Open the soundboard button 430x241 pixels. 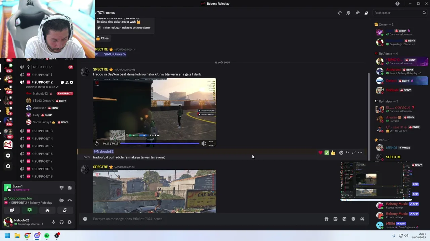(x=65, y=210)
